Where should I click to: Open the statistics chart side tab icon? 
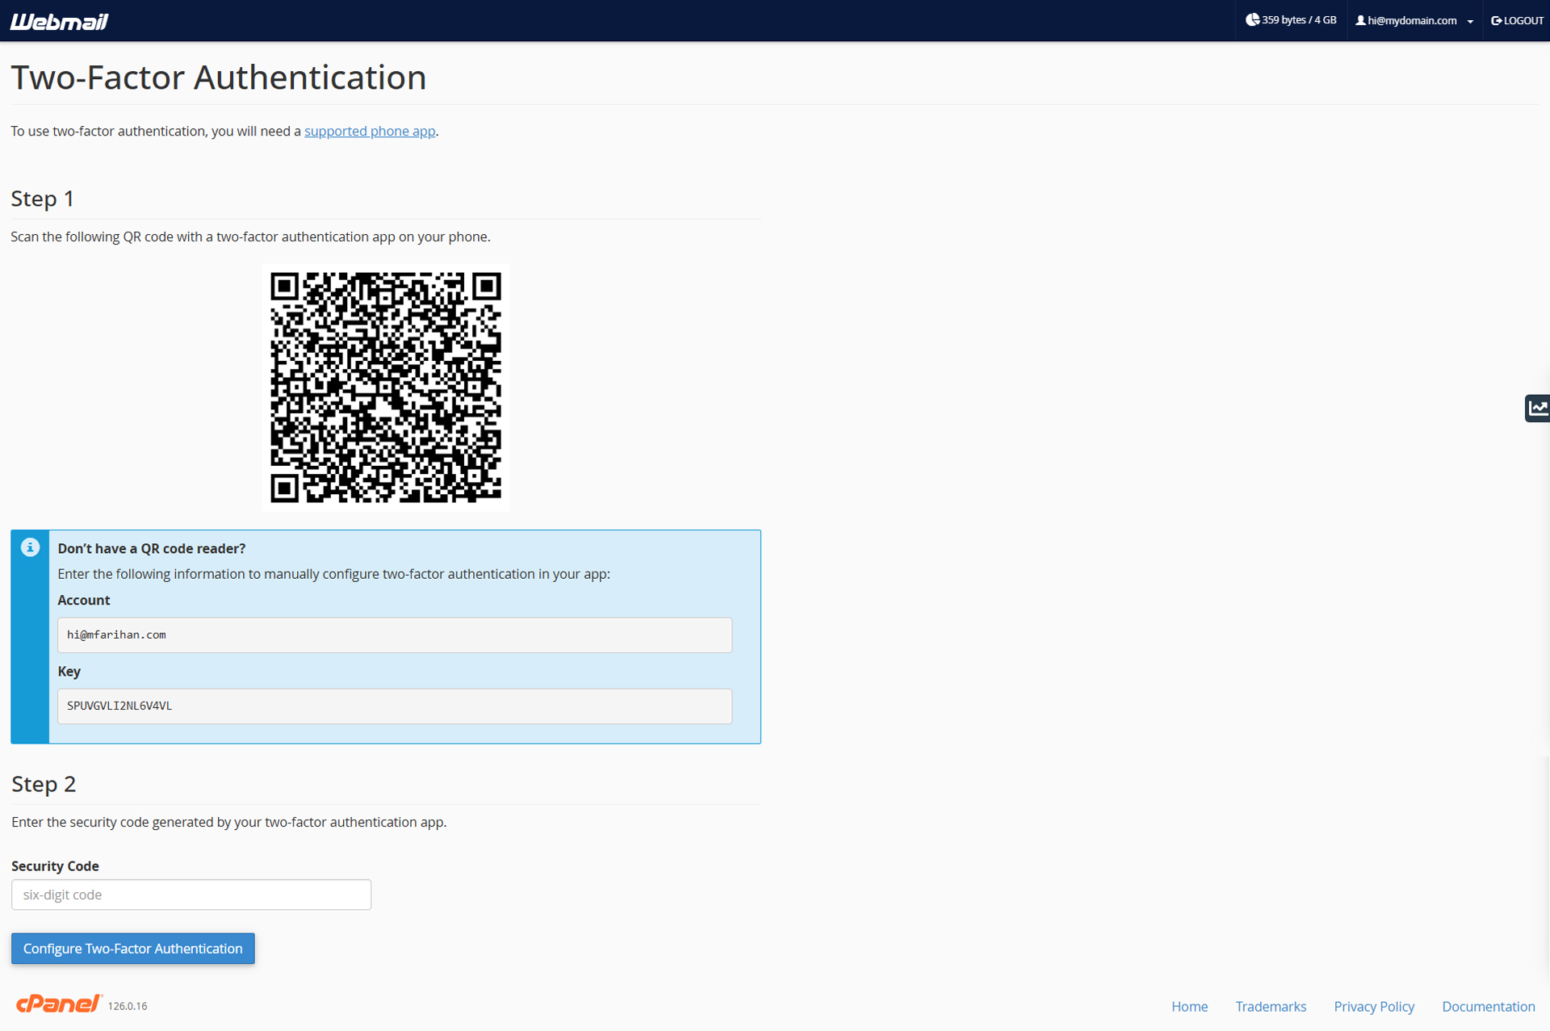coord(1537,408)
